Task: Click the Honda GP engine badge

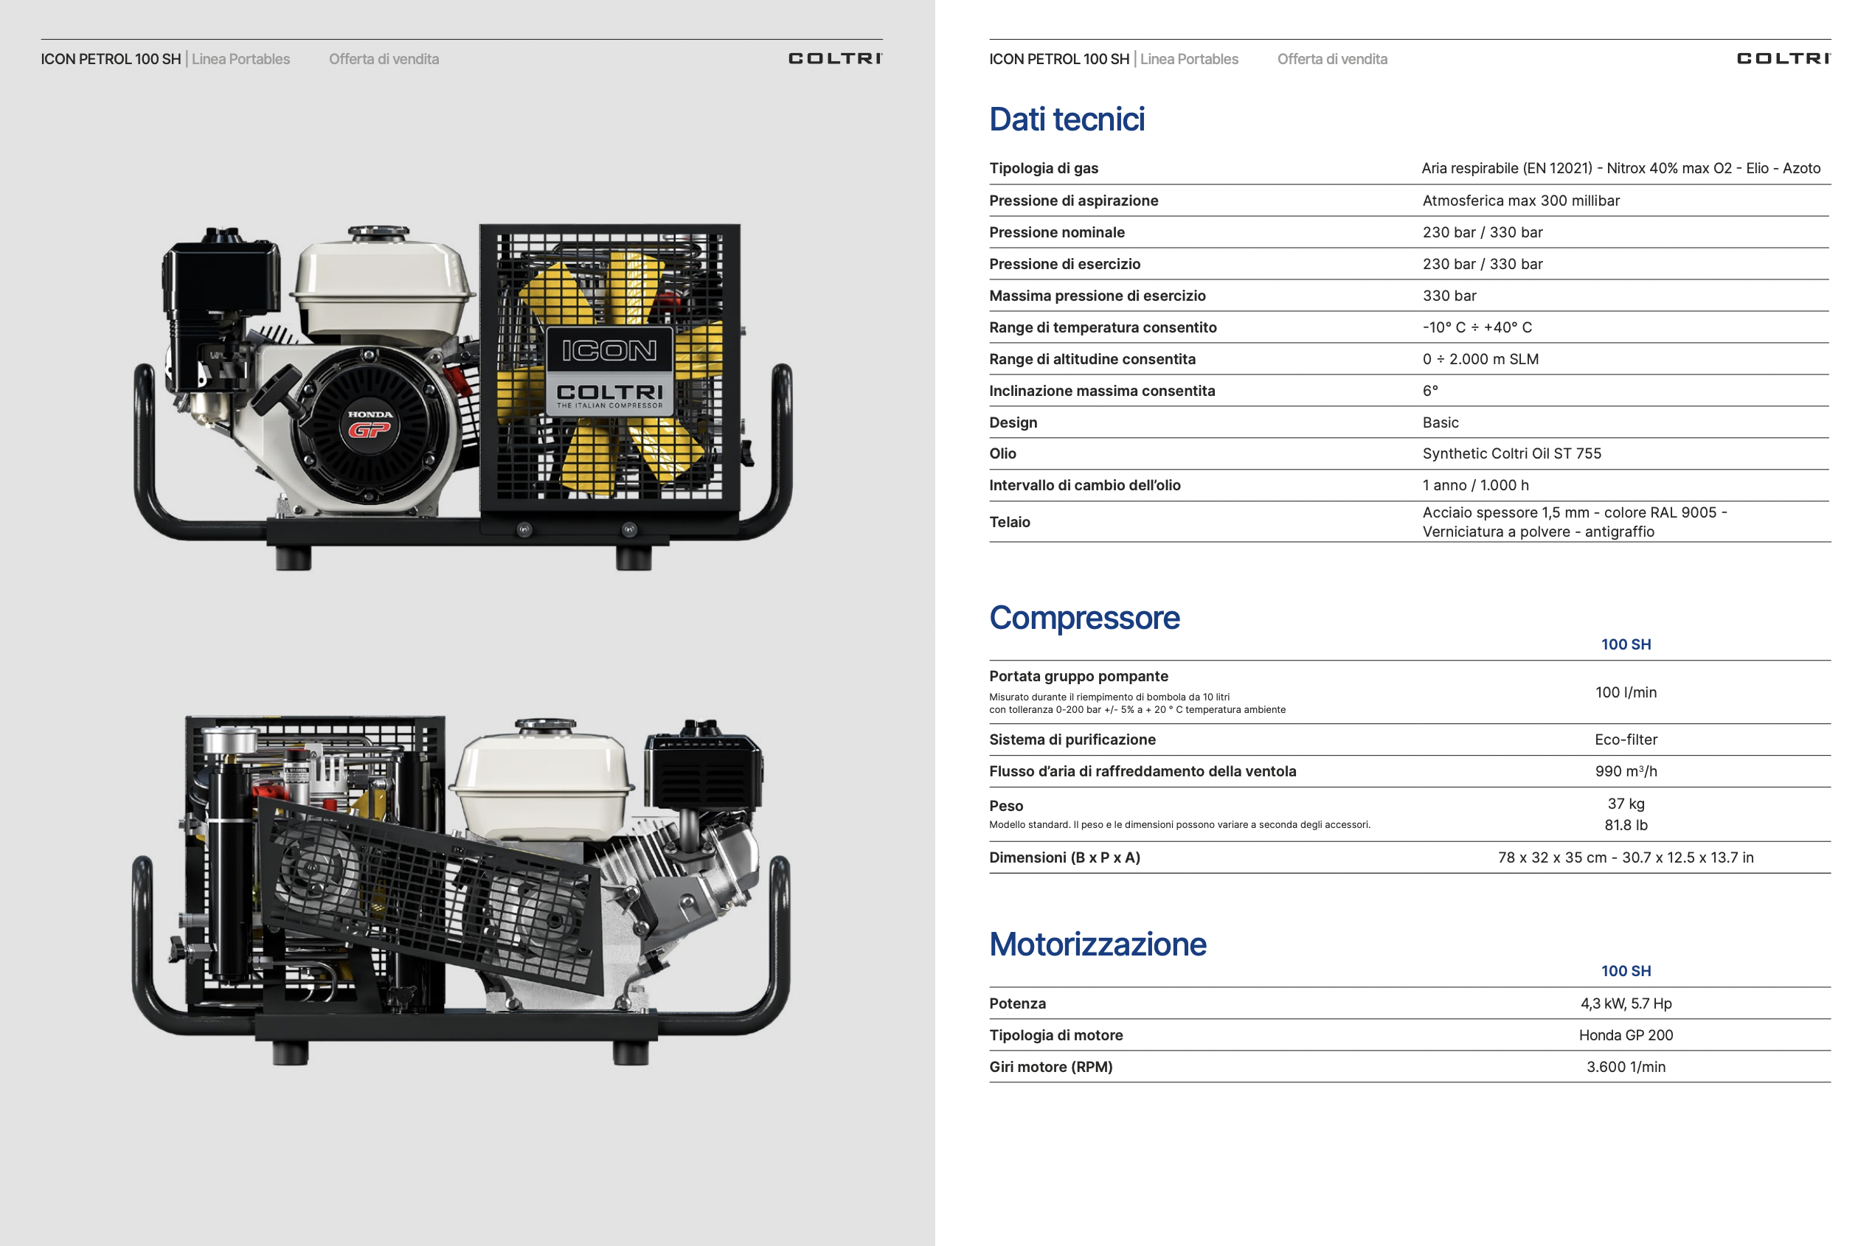Action: coord(370,426)
